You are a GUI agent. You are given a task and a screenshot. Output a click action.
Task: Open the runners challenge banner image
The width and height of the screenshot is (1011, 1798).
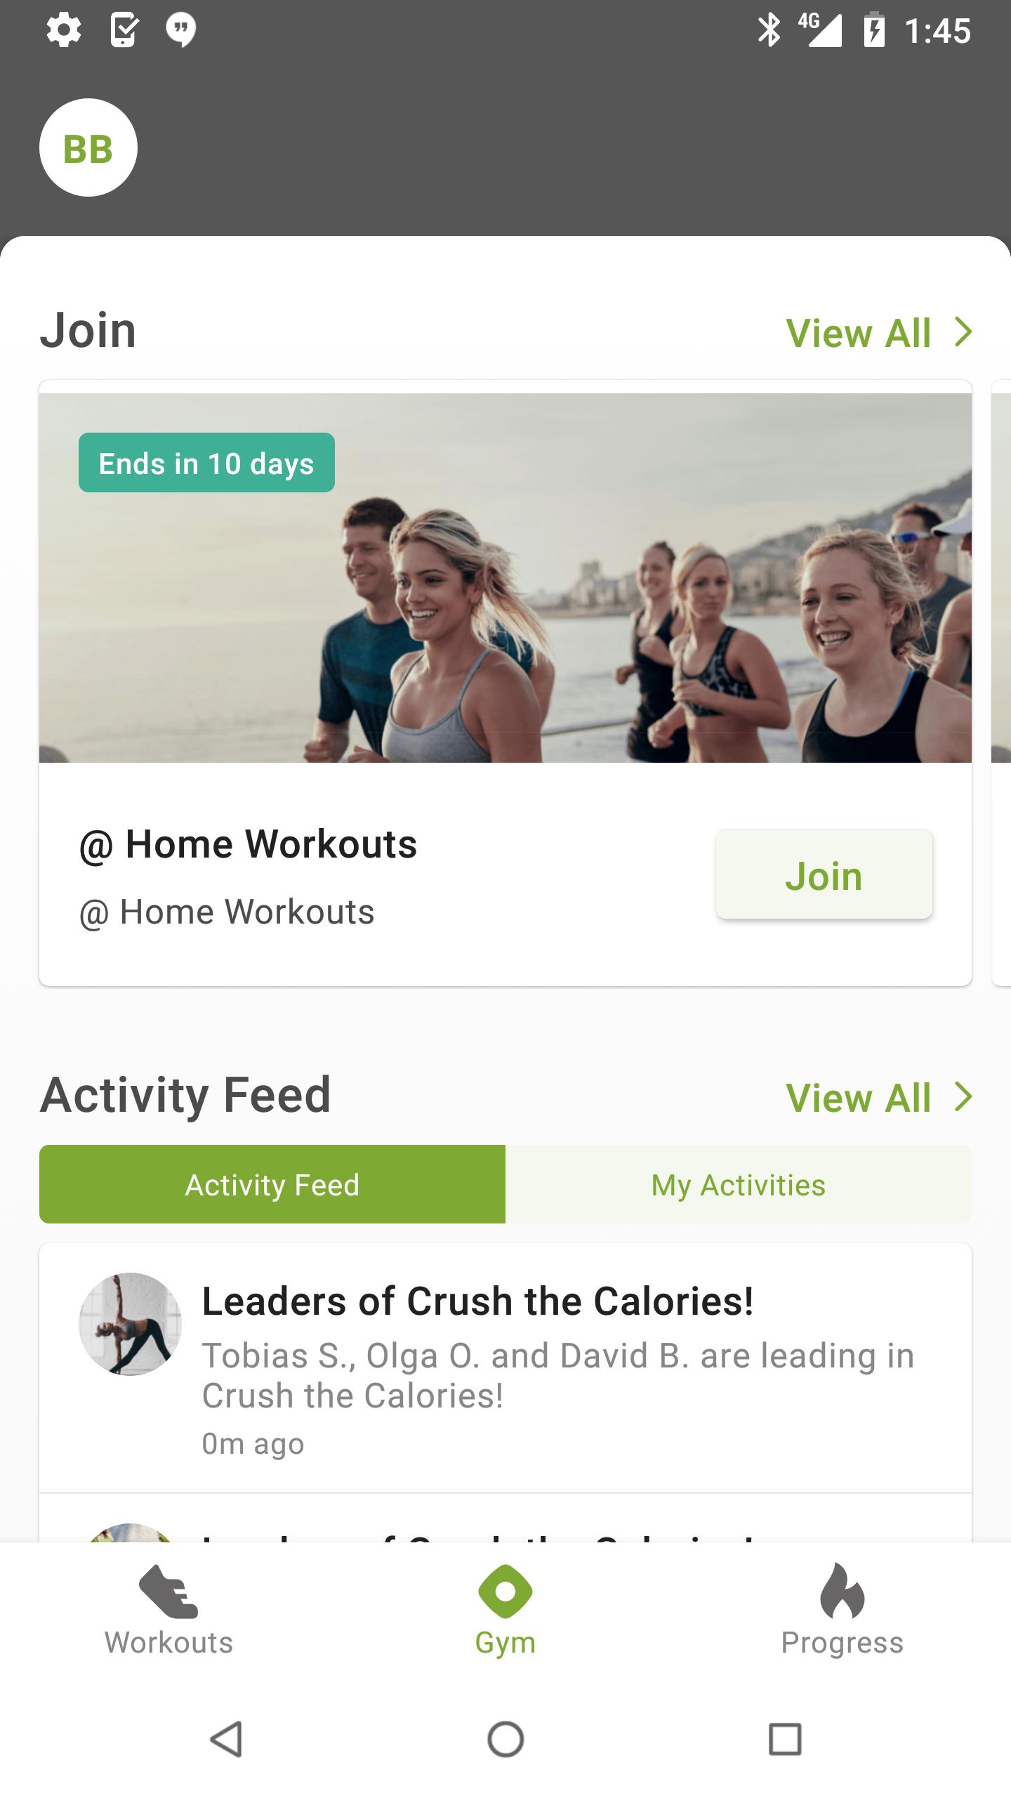(x=505, y=578)
